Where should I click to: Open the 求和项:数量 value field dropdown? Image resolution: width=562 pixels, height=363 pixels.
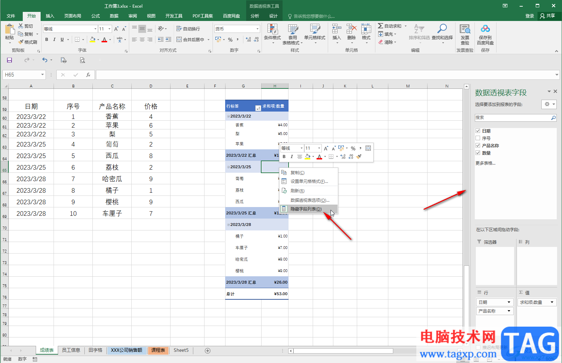point(552,302)
